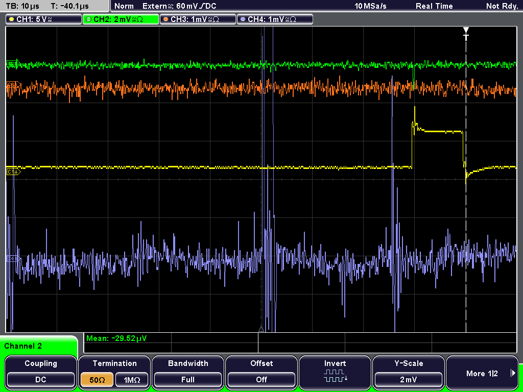
Task: Click the CH2 active indicator dot
Action: click(88, 19)
